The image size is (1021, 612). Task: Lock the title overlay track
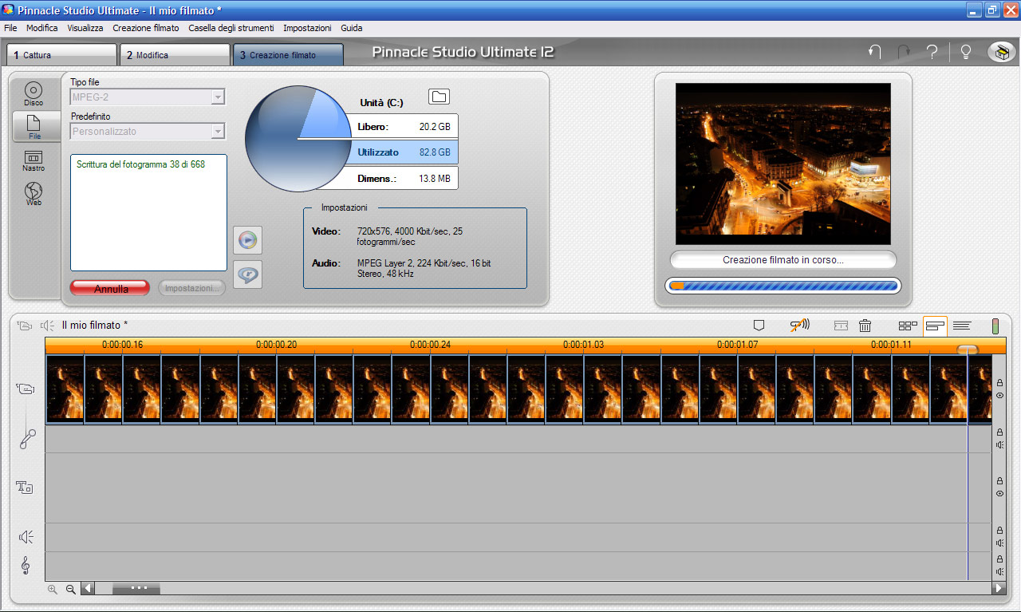pos(999,481)
